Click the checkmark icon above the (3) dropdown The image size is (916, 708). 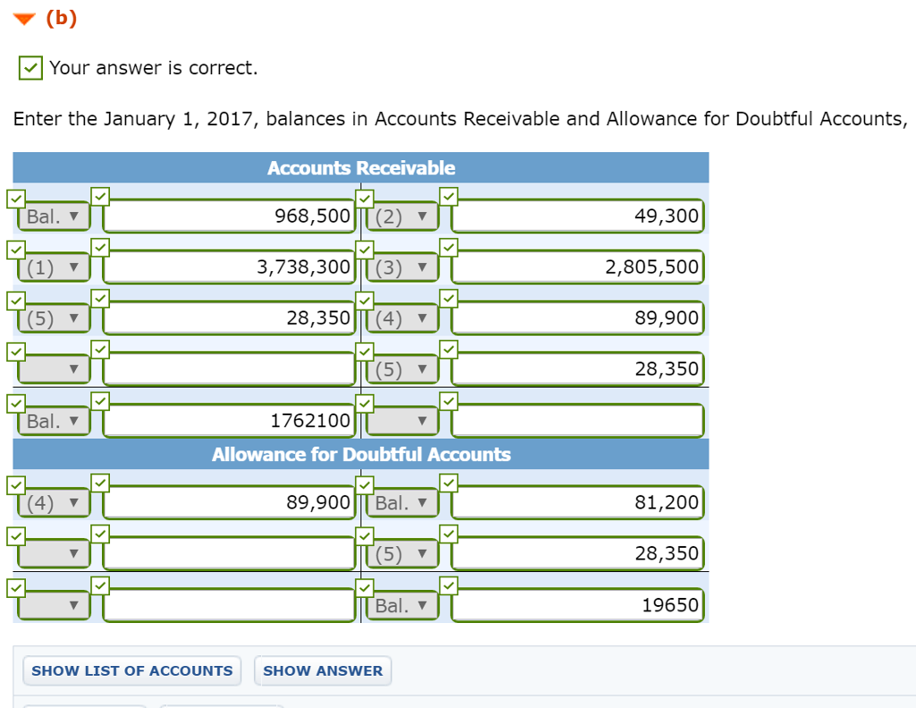pyautogui.click(x=364, y=246)
